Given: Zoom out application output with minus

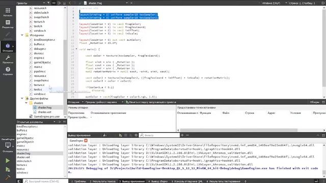Looking at the screenshot, I should pyautogui.click(x=187, y=135).
